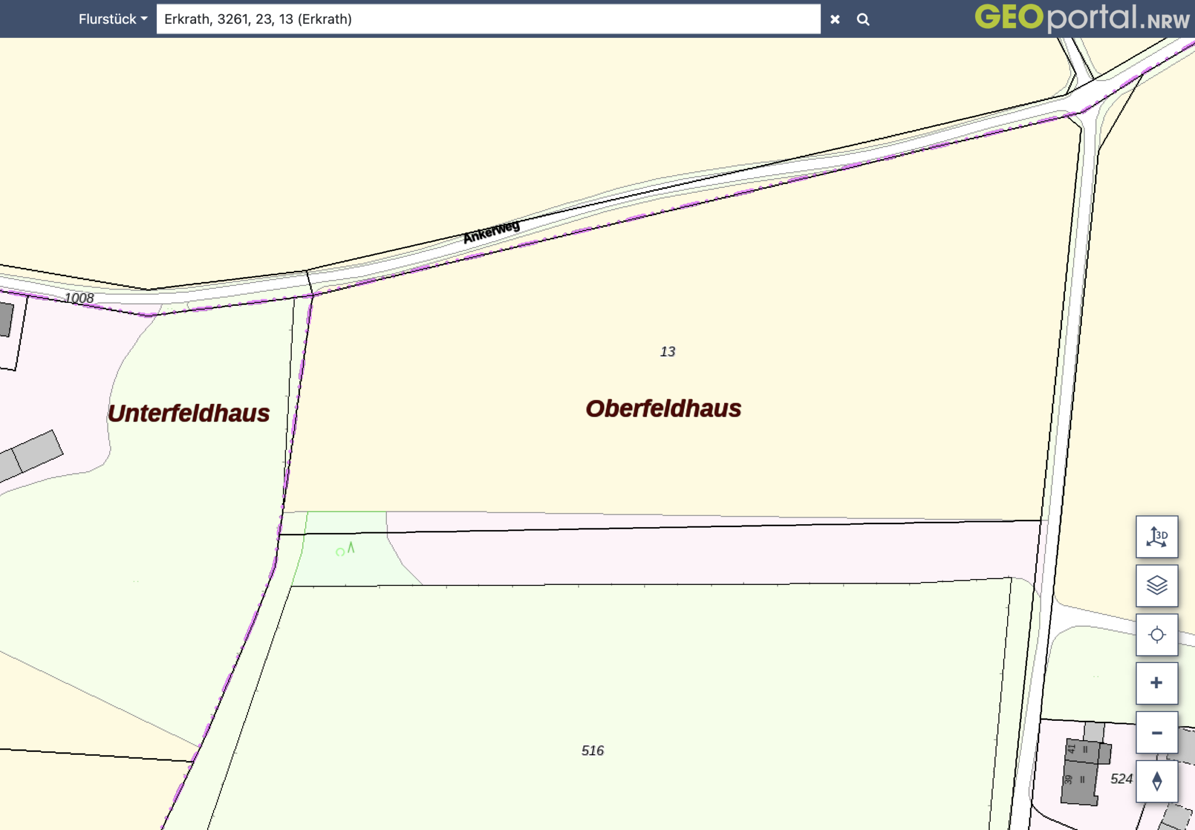This screenshot has width=1195, height=830.
Task: Select the Oberfeldhaus map label
Action: click(x=663, y=409)
